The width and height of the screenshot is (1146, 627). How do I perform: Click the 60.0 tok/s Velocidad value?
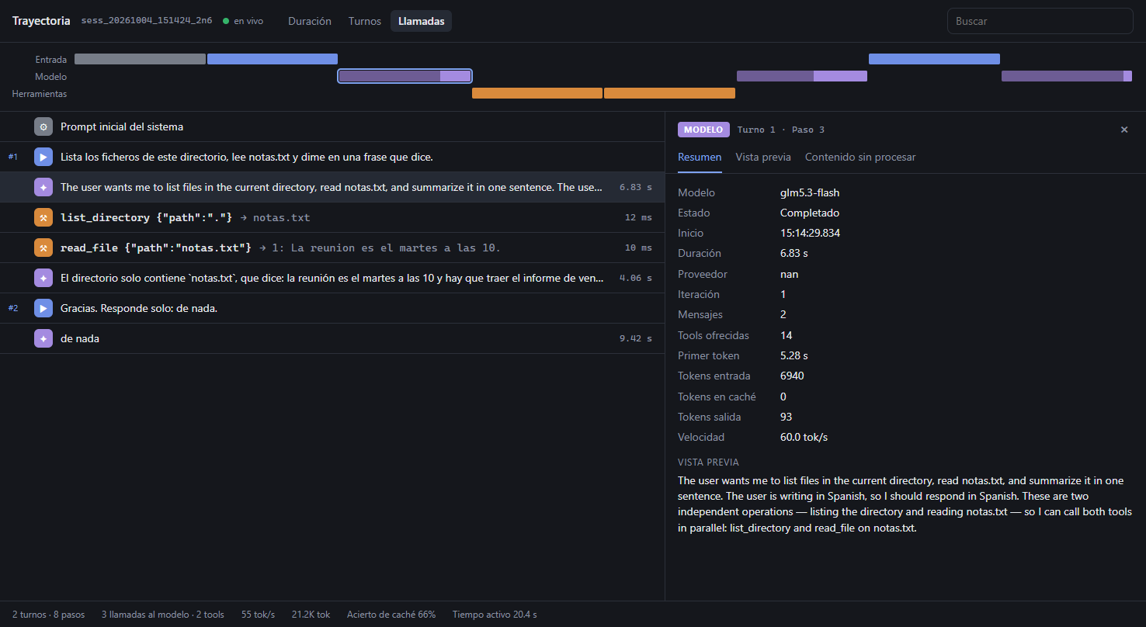click(x=804, y=437)
